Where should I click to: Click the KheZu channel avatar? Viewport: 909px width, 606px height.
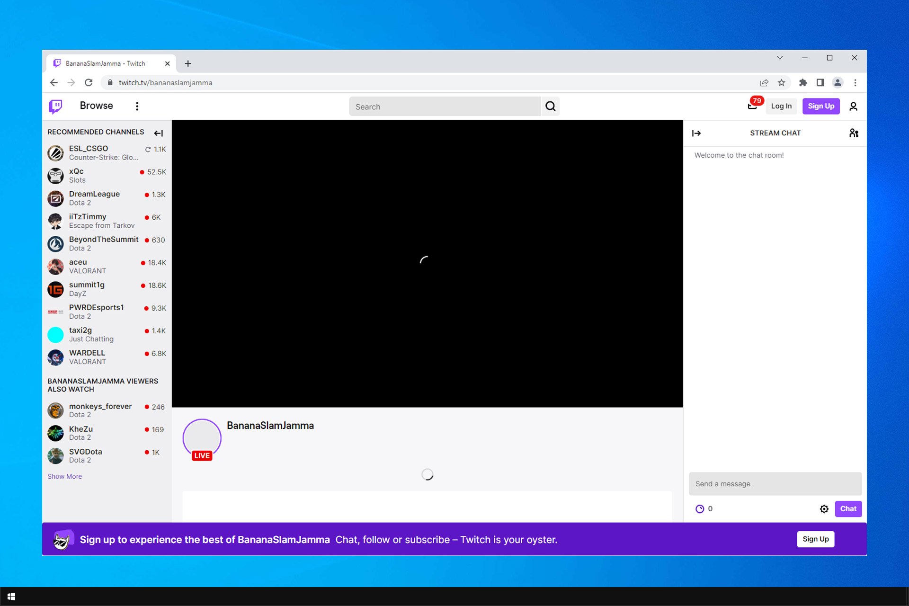click(x=55, y=433)
